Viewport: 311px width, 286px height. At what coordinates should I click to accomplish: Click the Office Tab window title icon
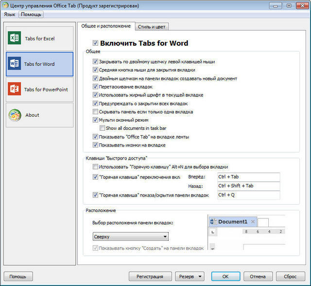coord(6,5)
